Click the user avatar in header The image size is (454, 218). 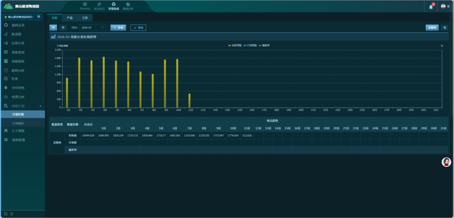[443, 6]
